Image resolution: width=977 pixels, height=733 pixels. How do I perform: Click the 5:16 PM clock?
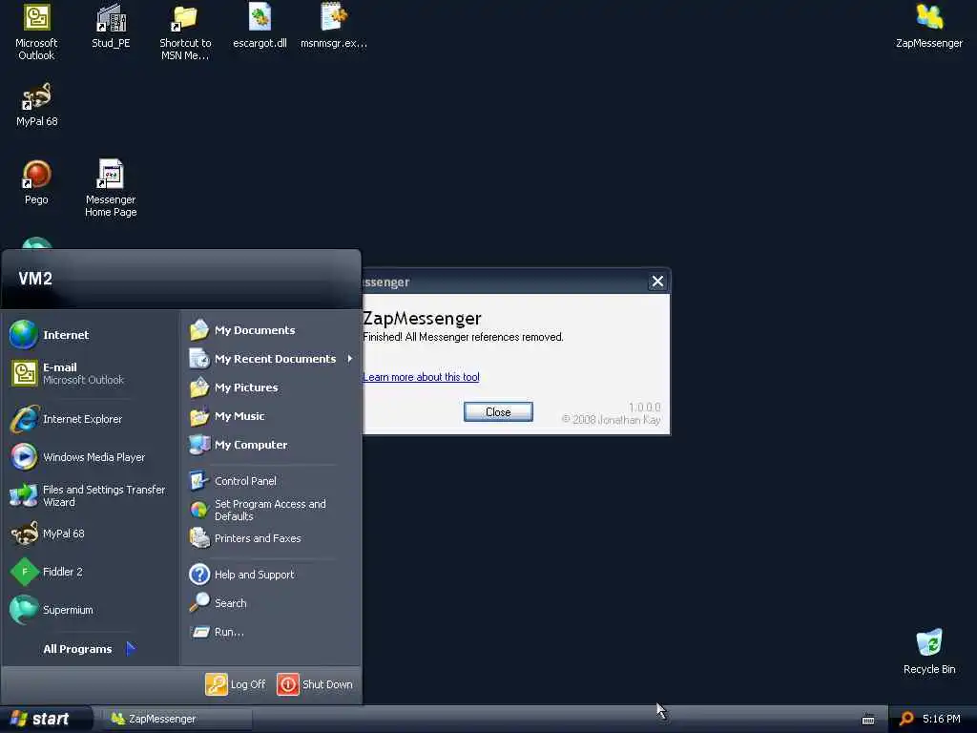coord(941,719)
